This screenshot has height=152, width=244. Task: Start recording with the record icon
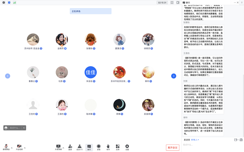tap(98, 147)
